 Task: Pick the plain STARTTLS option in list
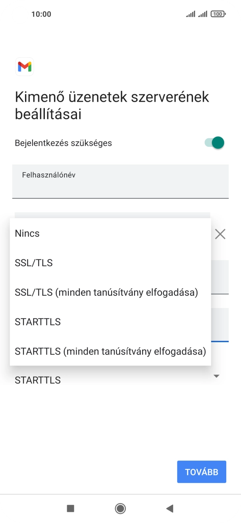click(38, 322)
